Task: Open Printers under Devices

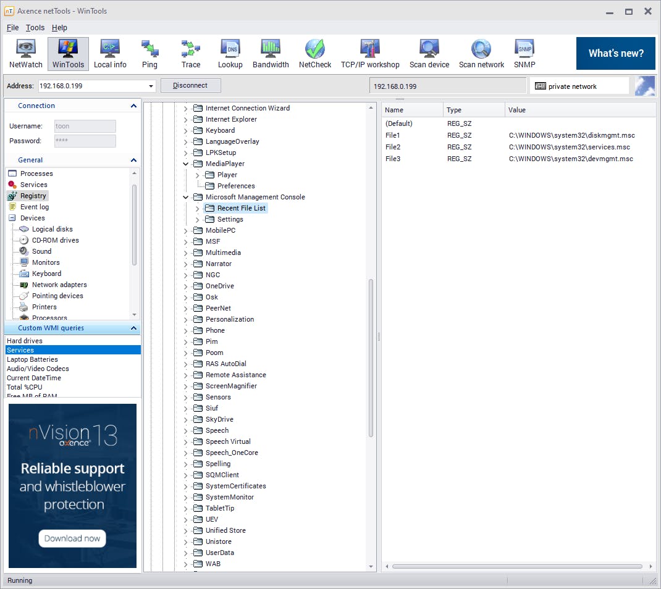Action: 44,307
